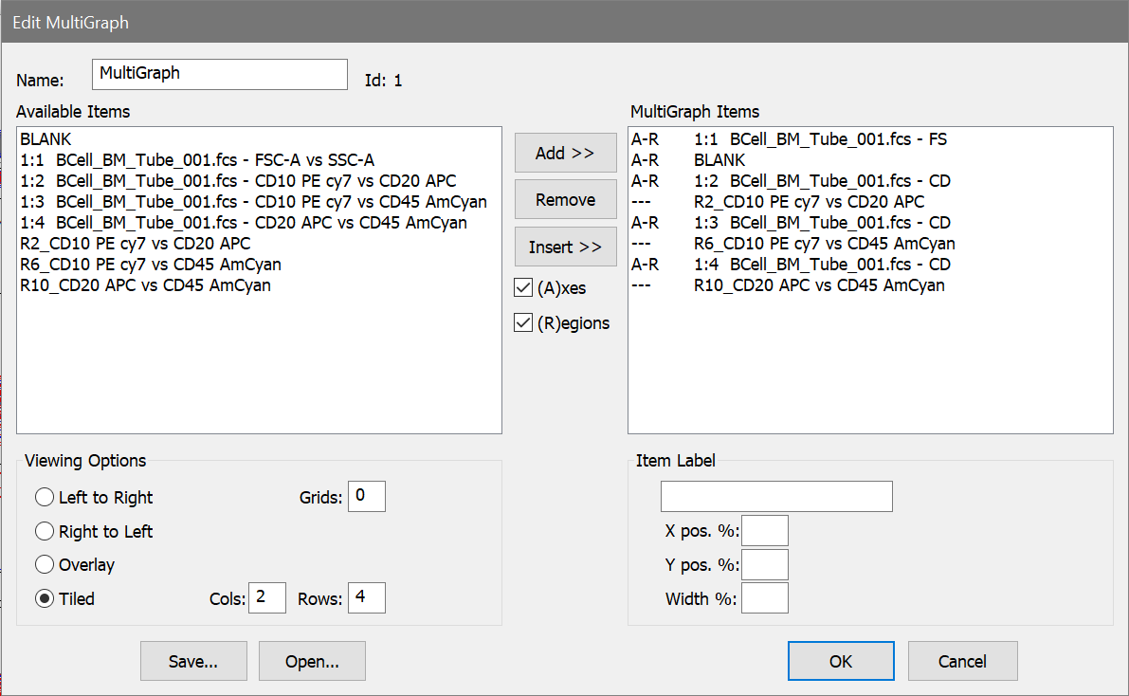Click the Add >> button
The image size is (1129, 696).
(x=565, y=153)
